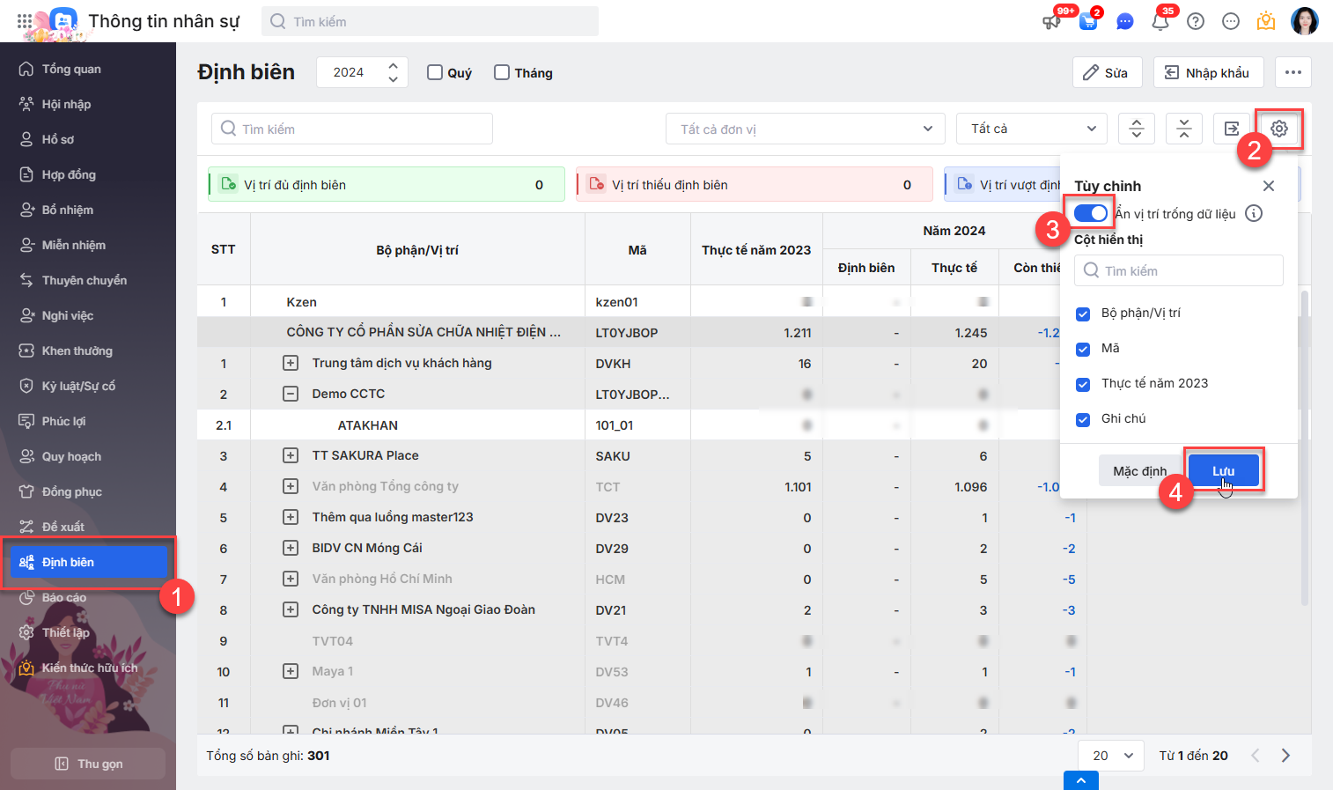Viewport: 1333px width, 790px height.
Task: Open the notifications bell icon
Action: 1160,21
